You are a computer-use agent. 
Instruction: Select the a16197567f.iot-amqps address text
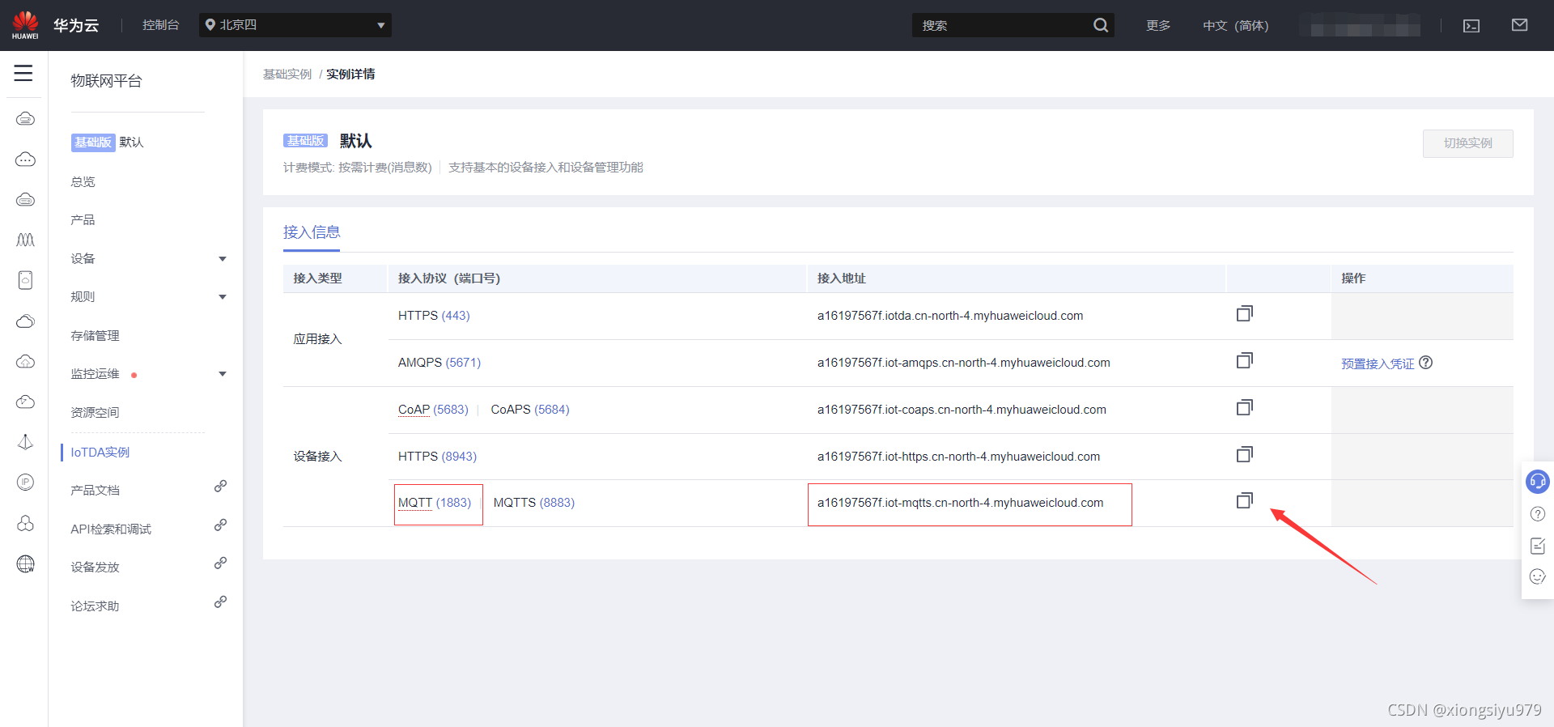(x=964, y=363)
